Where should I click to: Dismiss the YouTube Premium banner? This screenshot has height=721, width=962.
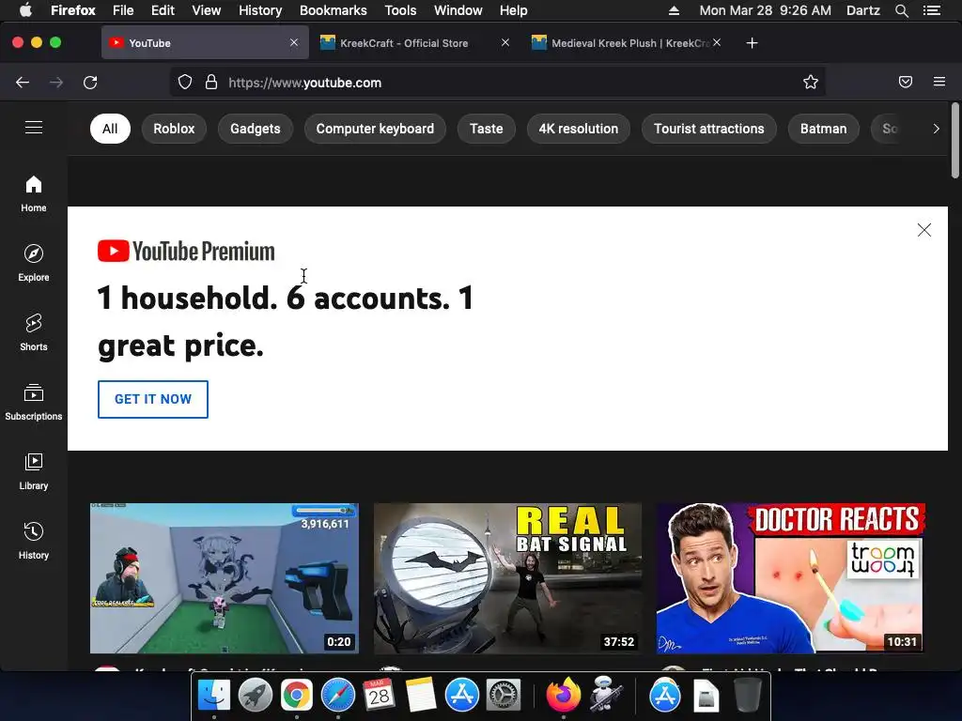(924, 230)
